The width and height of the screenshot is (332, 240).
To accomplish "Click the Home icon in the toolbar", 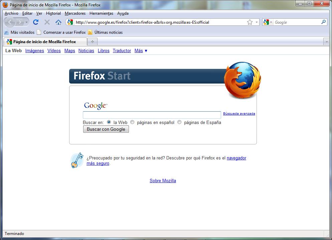I will pos(58,22).
